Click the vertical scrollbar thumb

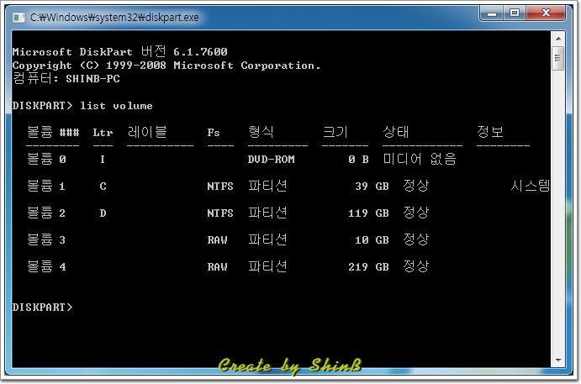pyautogui.click(x=558, y=58)
